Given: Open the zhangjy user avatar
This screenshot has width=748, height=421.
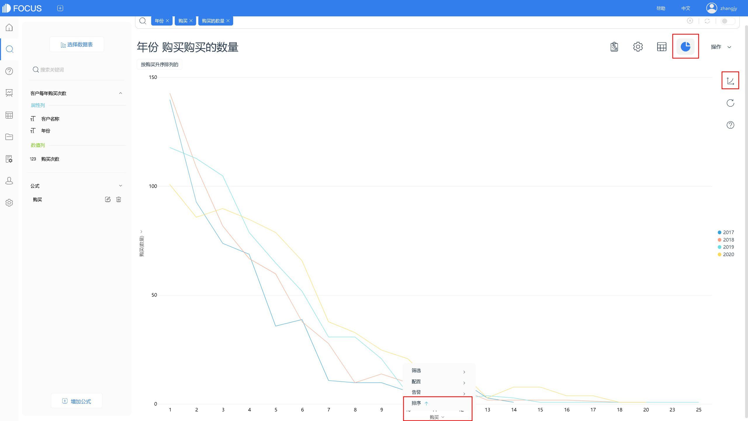Looking at the screenshot, I should tap(711, 8).
